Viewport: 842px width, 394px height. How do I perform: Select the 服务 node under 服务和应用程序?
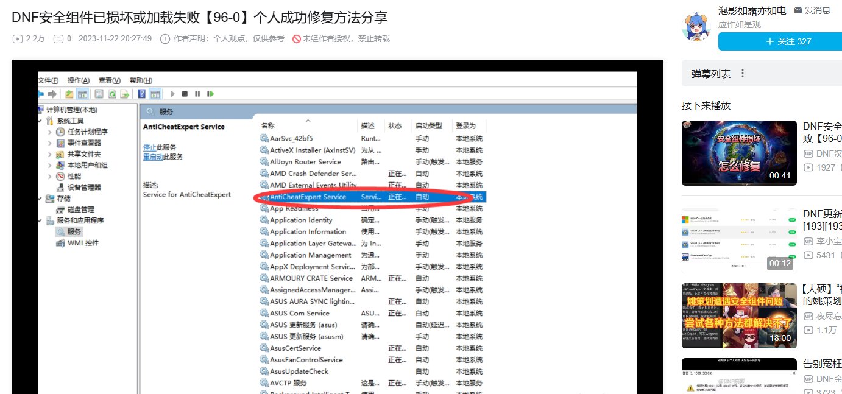click(x=69, y=232)
